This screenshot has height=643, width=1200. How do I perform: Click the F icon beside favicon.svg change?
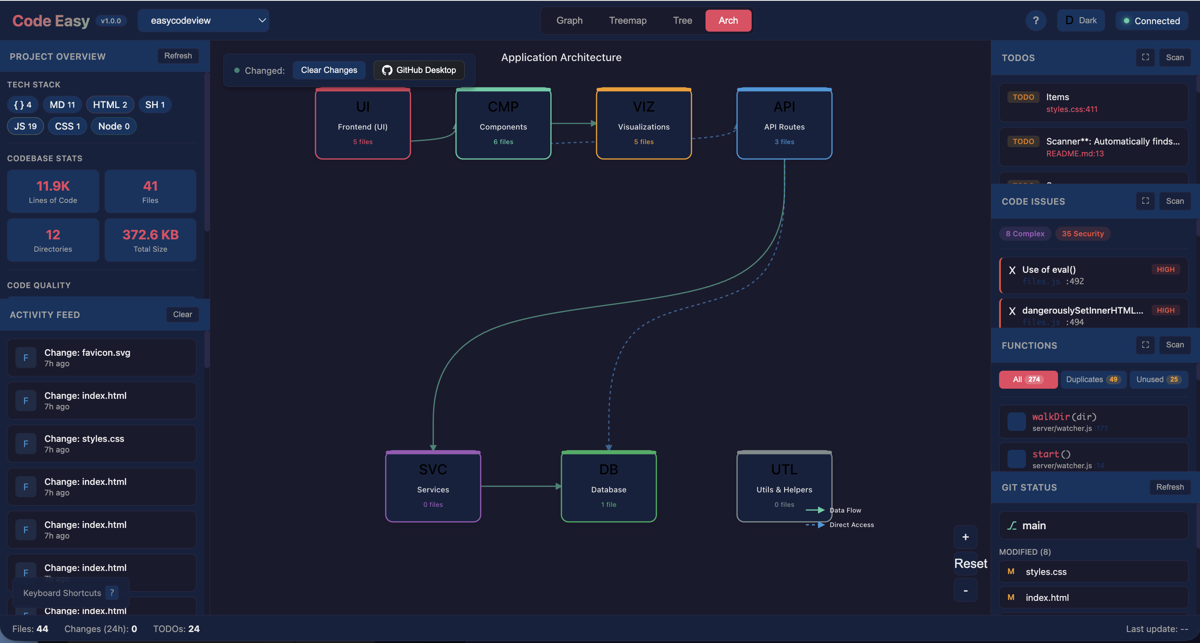point(25,358)
